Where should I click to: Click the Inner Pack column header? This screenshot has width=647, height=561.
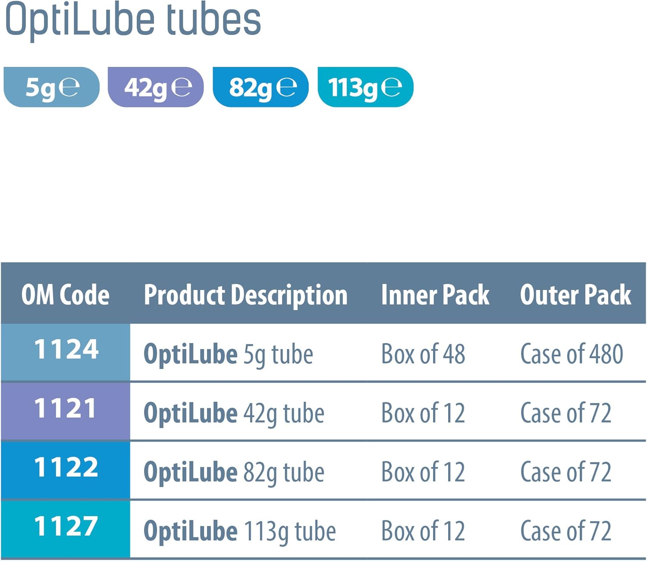[x=435, y=295]
